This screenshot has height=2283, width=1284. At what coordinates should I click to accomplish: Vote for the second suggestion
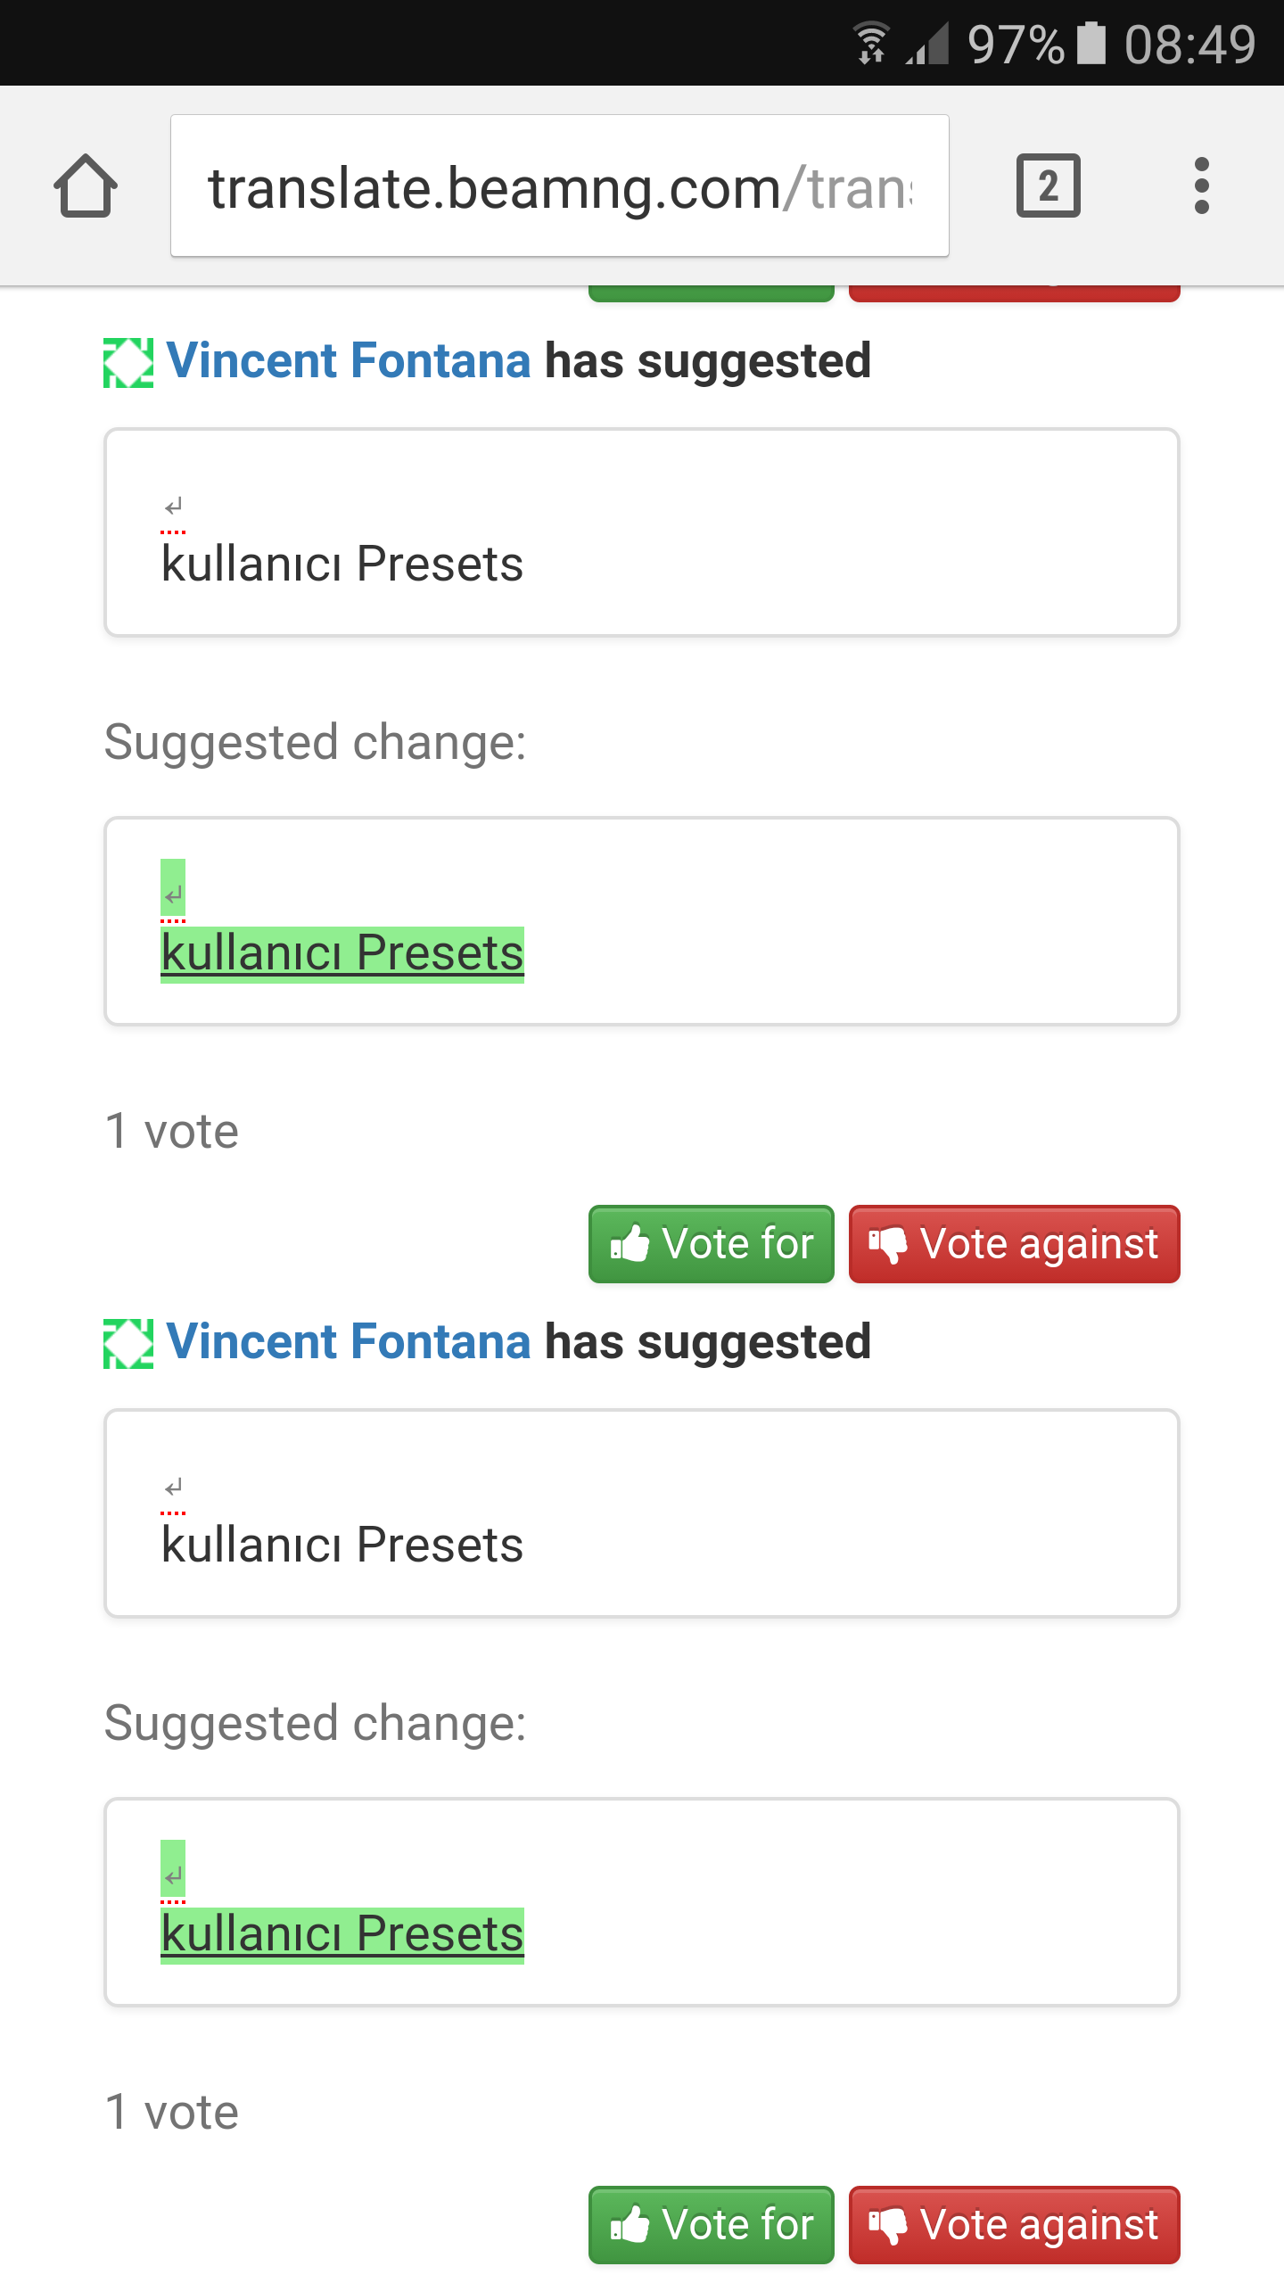coord(712,2225)
